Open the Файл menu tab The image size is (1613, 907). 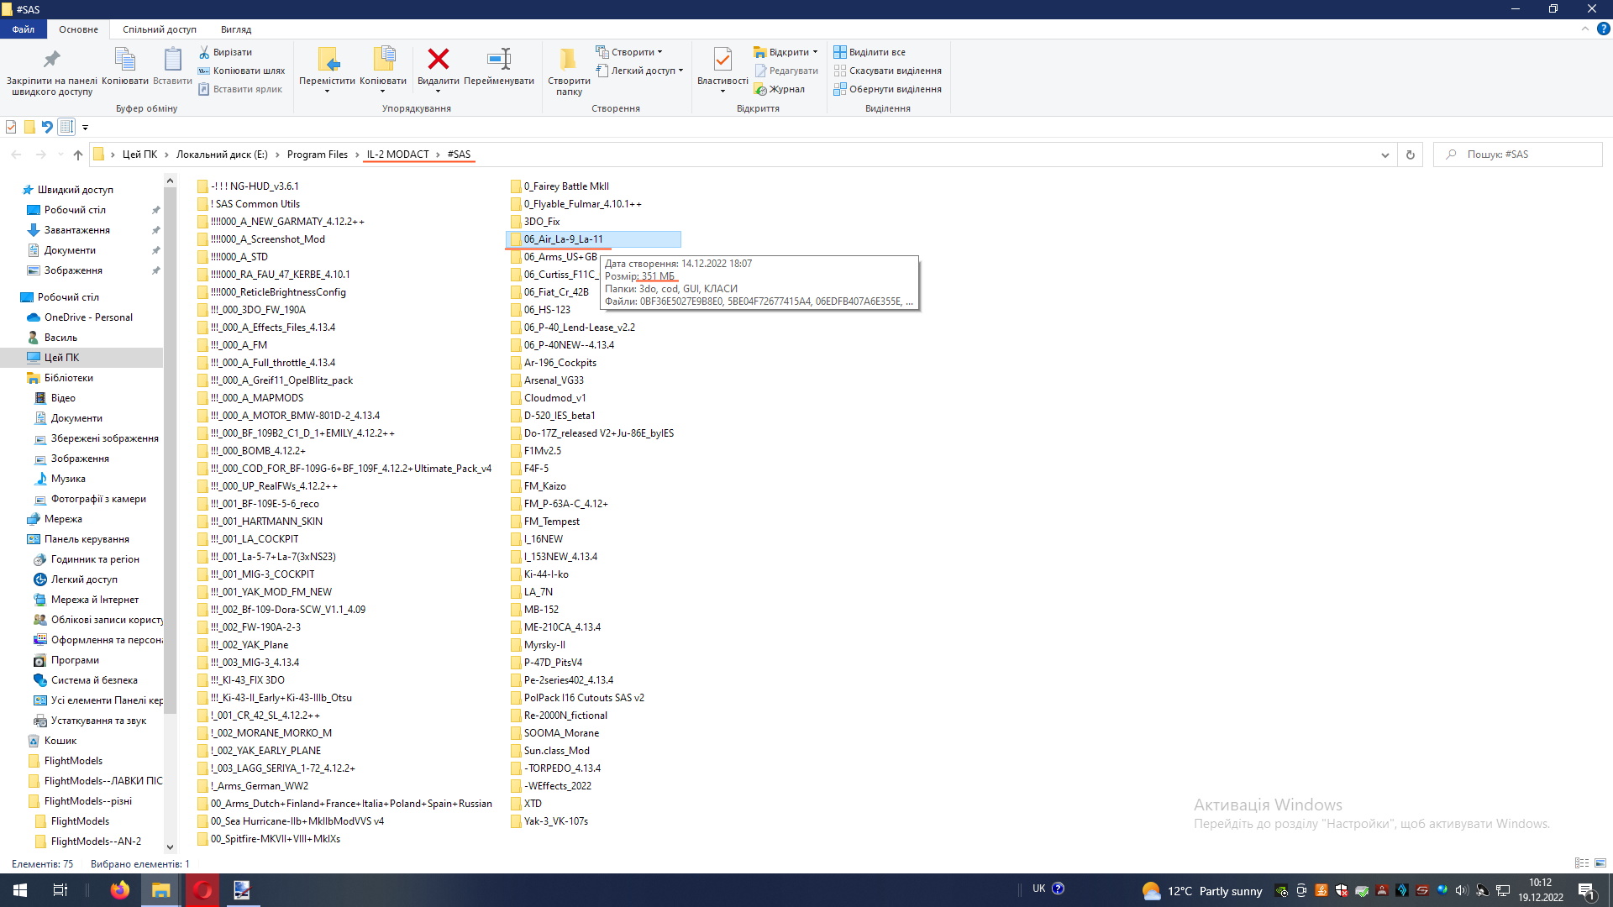click(x=24, y=29)
